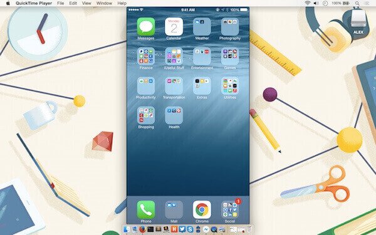This screenshot has width=376, height=235.
Task: Open the Finance folder
Action: 146,56
